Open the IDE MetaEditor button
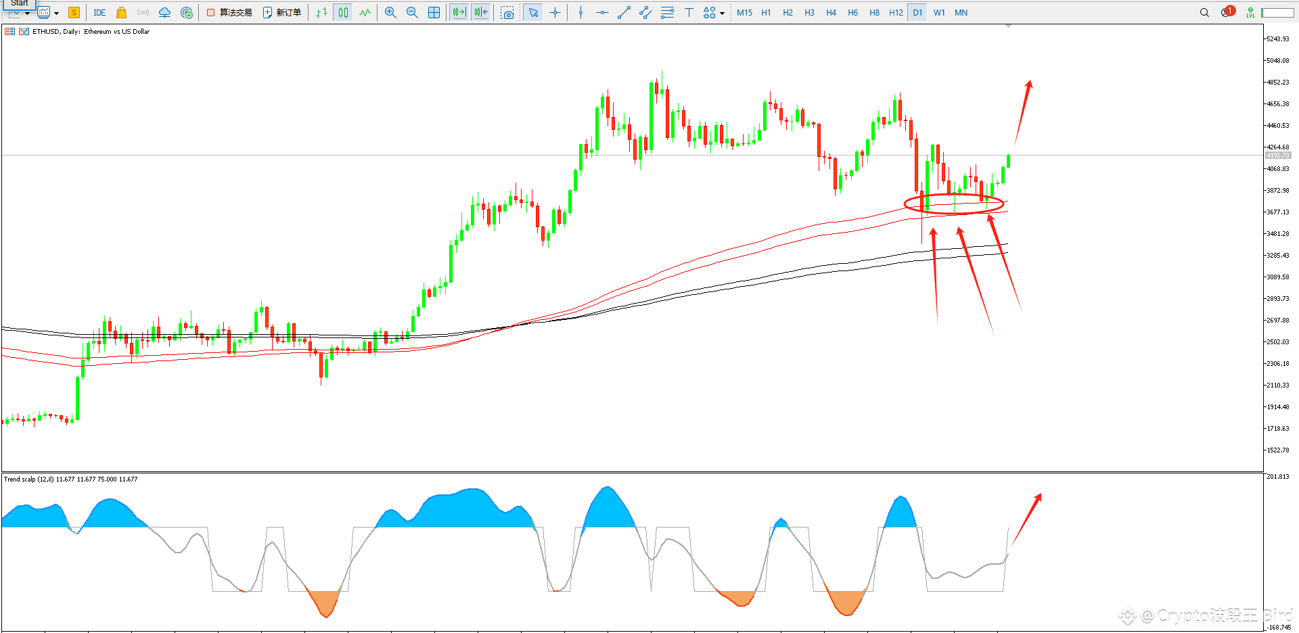This screenshot has width=1299, height=633. [99, 13]
